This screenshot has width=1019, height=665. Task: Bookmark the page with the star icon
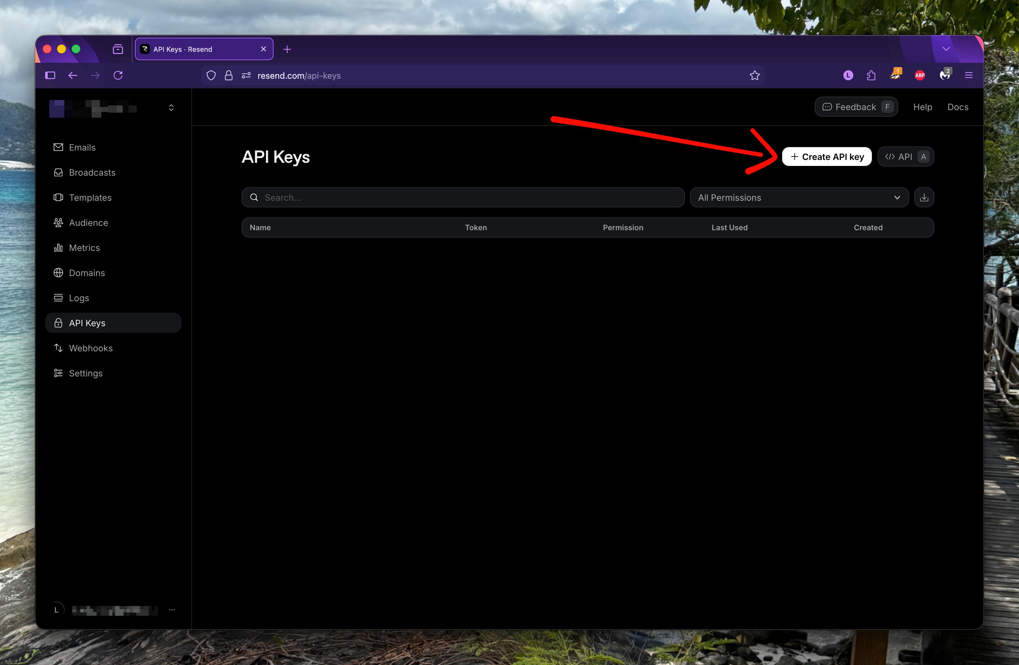755,75
